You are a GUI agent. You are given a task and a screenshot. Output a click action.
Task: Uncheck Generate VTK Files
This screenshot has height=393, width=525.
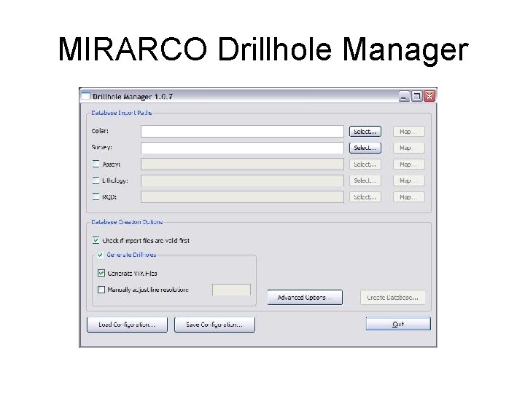tap(101, 273)
